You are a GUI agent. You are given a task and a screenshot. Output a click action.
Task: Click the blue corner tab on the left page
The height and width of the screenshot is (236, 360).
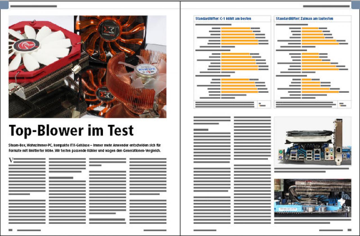point(4,5)
